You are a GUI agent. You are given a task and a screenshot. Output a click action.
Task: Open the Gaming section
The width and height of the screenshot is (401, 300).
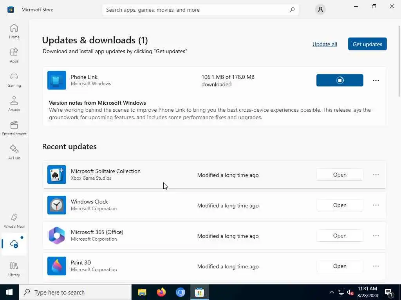coord(14,80)
